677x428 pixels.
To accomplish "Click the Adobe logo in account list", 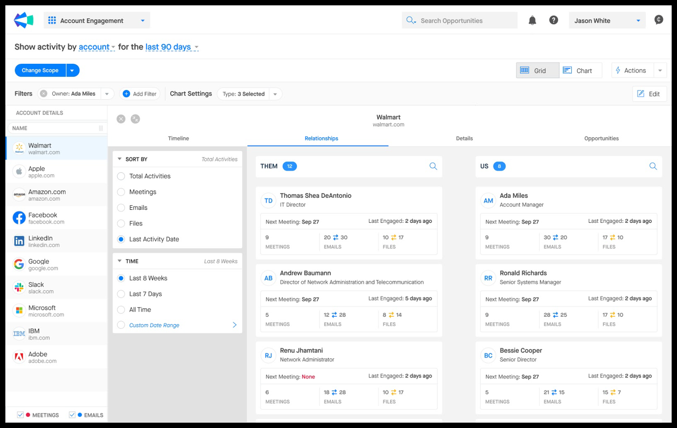I will tap(19, 357).
